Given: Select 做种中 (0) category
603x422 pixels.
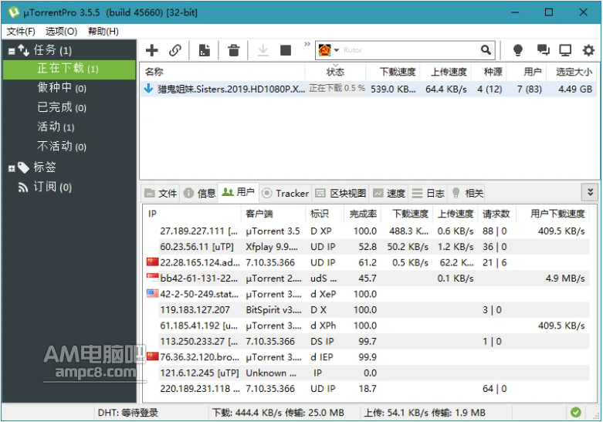Looking at the screenshot, I should (62, 88).
